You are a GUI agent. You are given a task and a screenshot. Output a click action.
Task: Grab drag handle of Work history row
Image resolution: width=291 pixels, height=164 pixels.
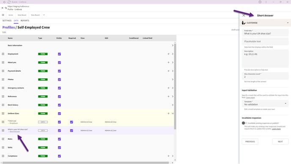click(x=3, y=105)
